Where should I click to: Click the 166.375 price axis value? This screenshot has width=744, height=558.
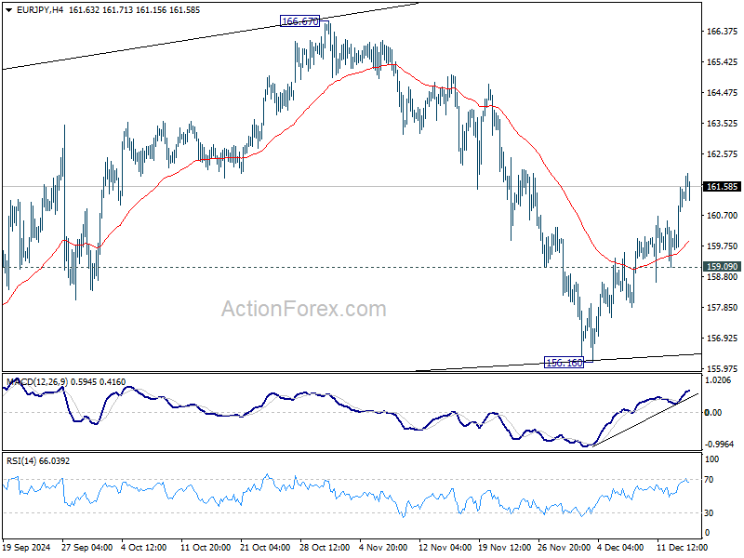click(x=723, y=32)
